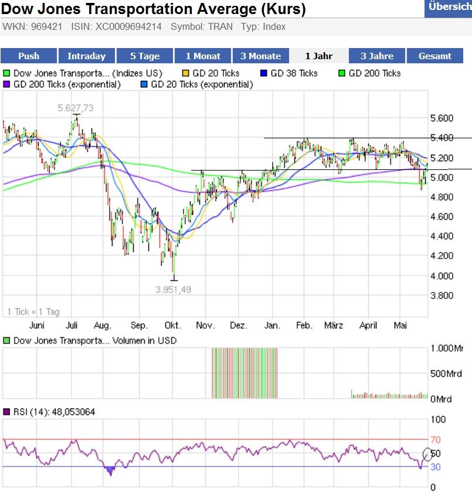Click the 'GD 200 Ticks (exponential)' legend text

67,84
